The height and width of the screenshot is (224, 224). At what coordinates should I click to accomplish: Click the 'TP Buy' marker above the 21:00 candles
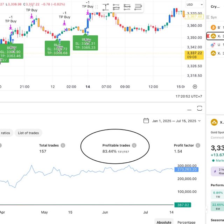(32, 10)
